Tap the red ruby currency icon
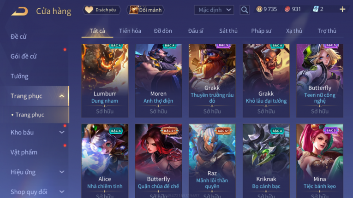Screen dimensions: 353x198 click(x=287, y=9)
